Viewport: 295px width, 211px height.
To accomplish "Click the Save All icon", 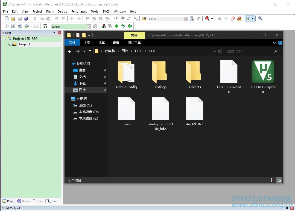I will [26, 19].
